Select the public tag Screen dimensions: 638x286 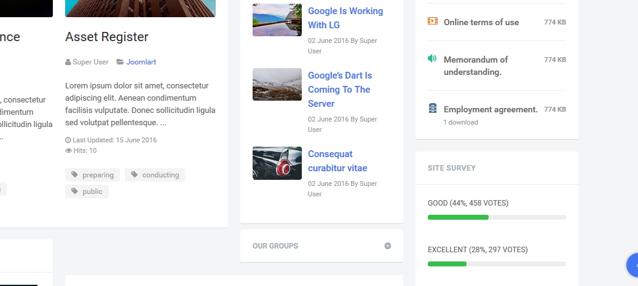87,191
